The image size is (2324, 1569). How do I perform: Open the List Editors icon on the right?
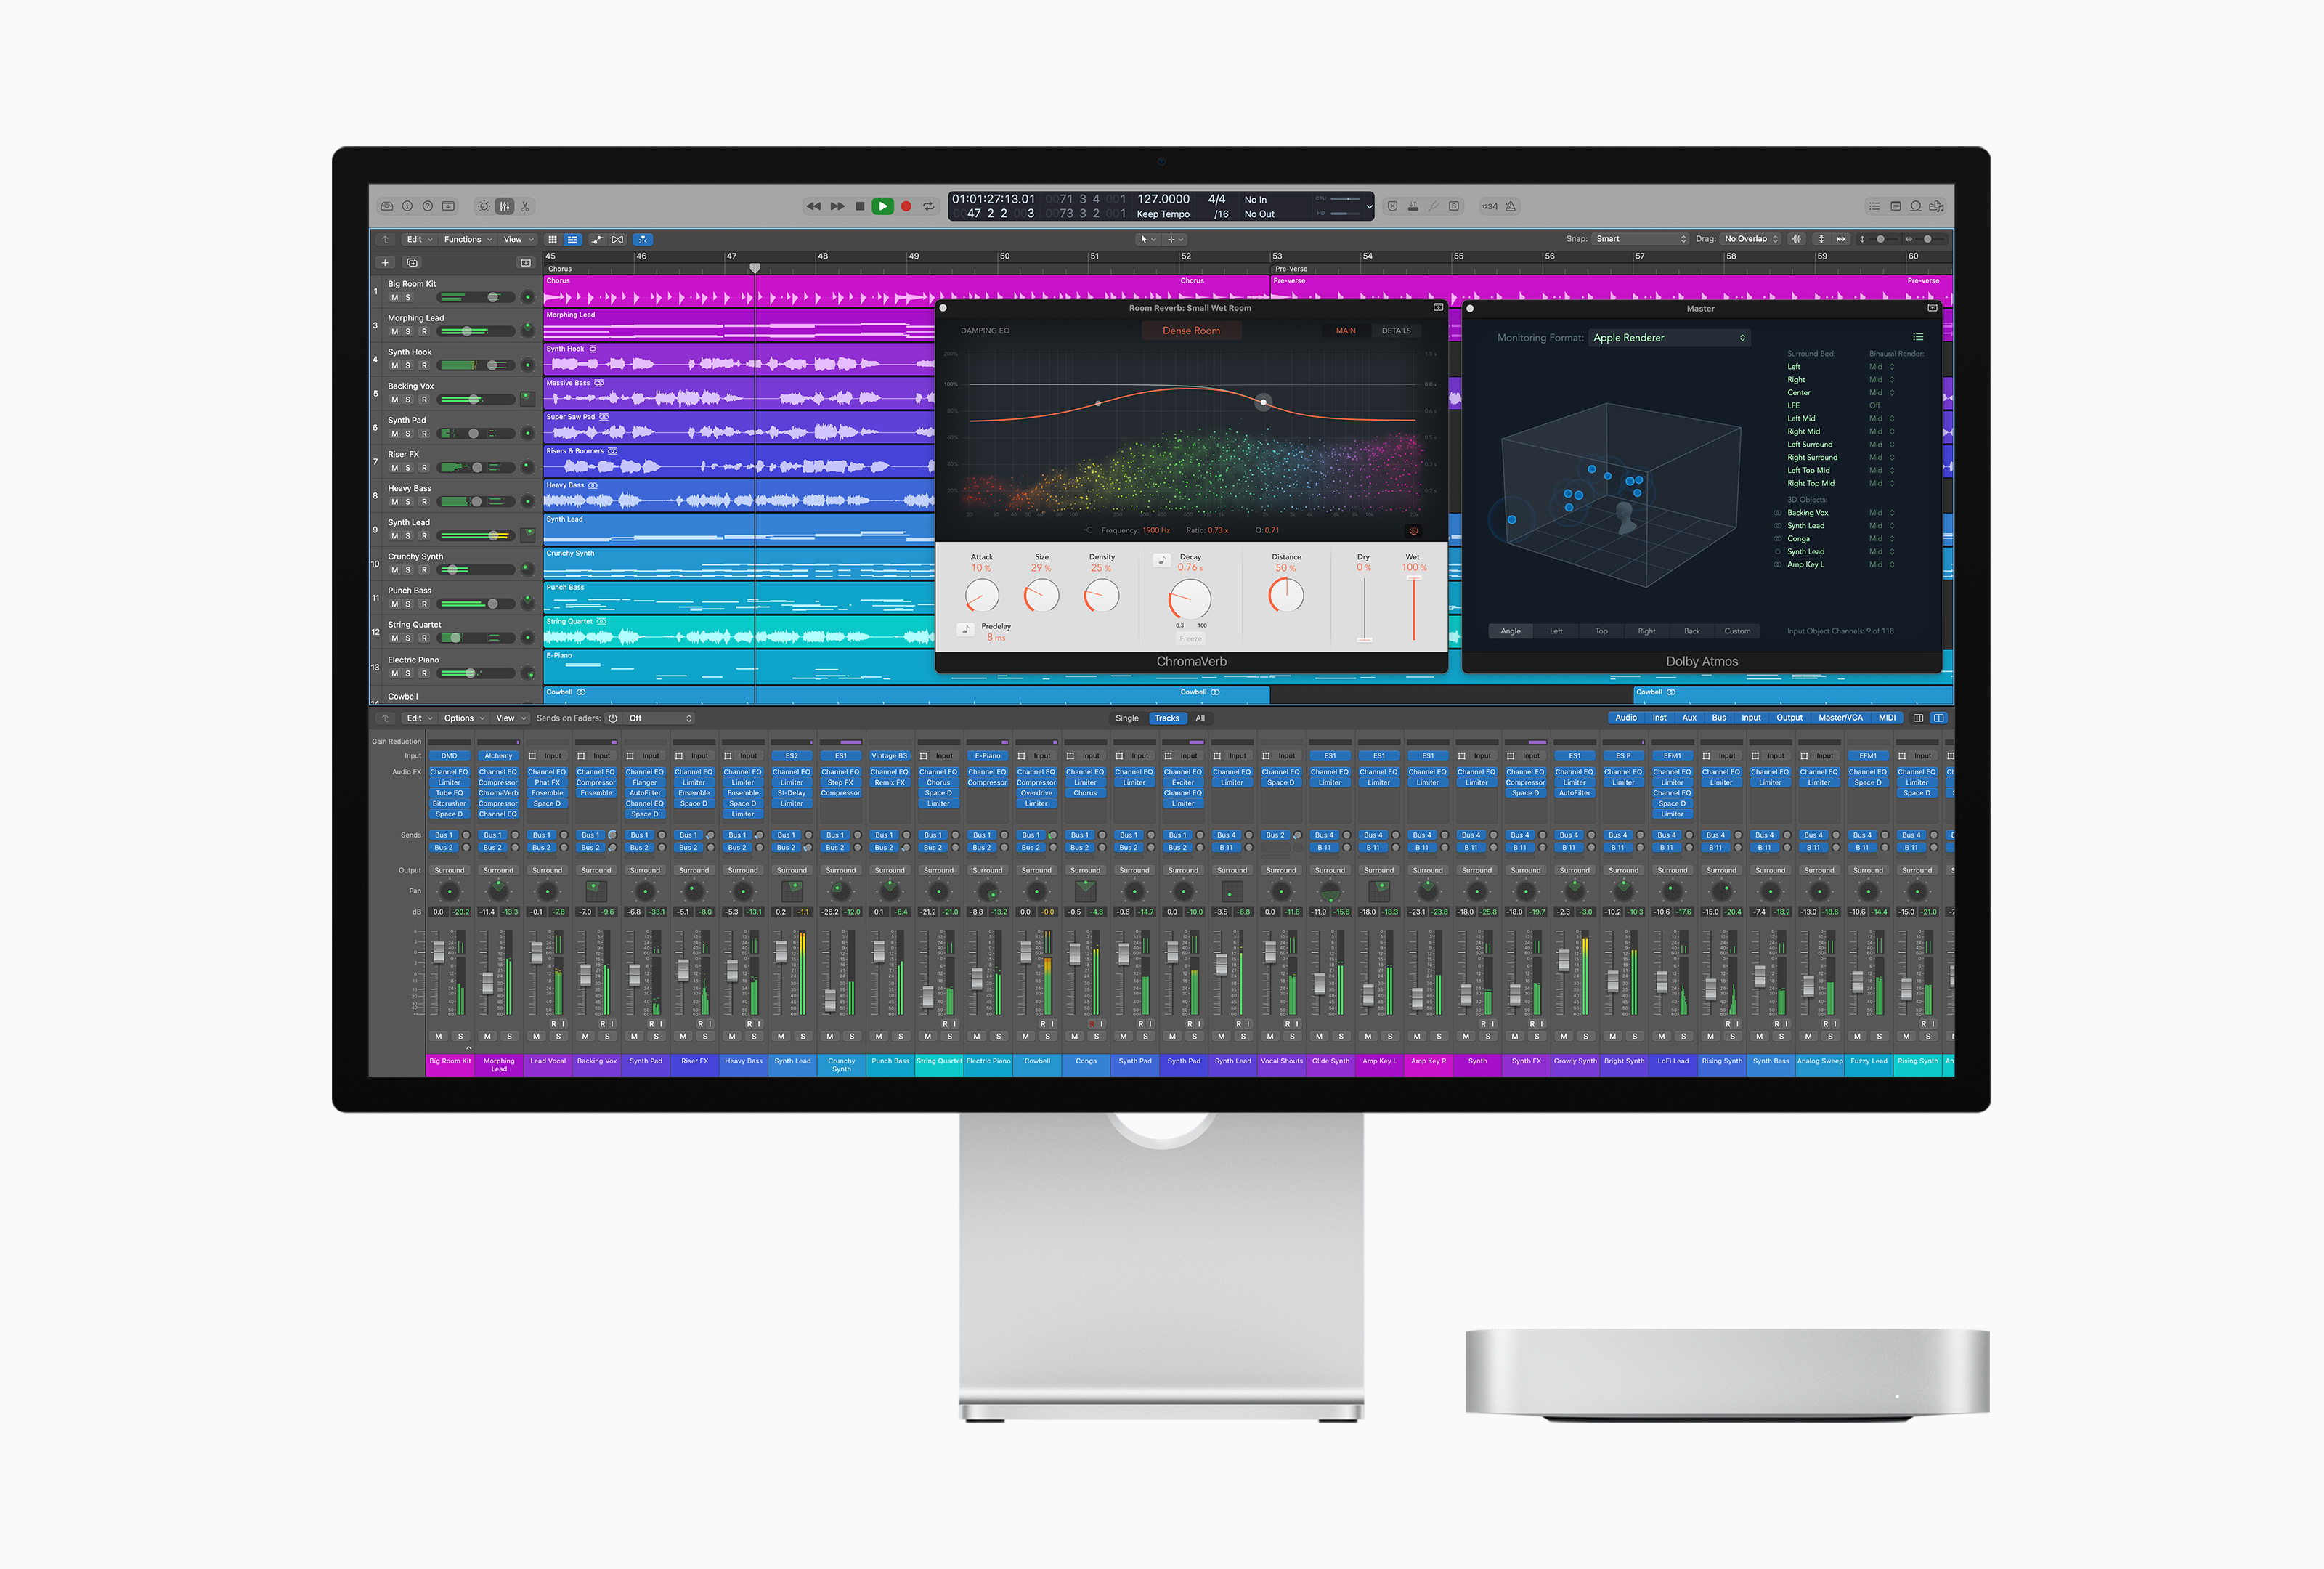(x=1875, y=206)
